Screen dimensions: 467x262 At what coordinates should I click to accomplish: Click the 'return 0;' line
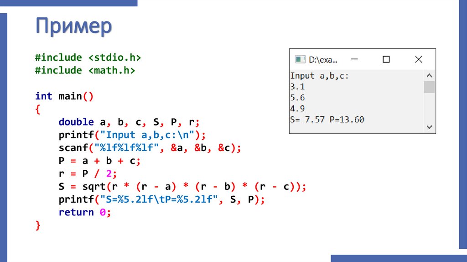84,213
